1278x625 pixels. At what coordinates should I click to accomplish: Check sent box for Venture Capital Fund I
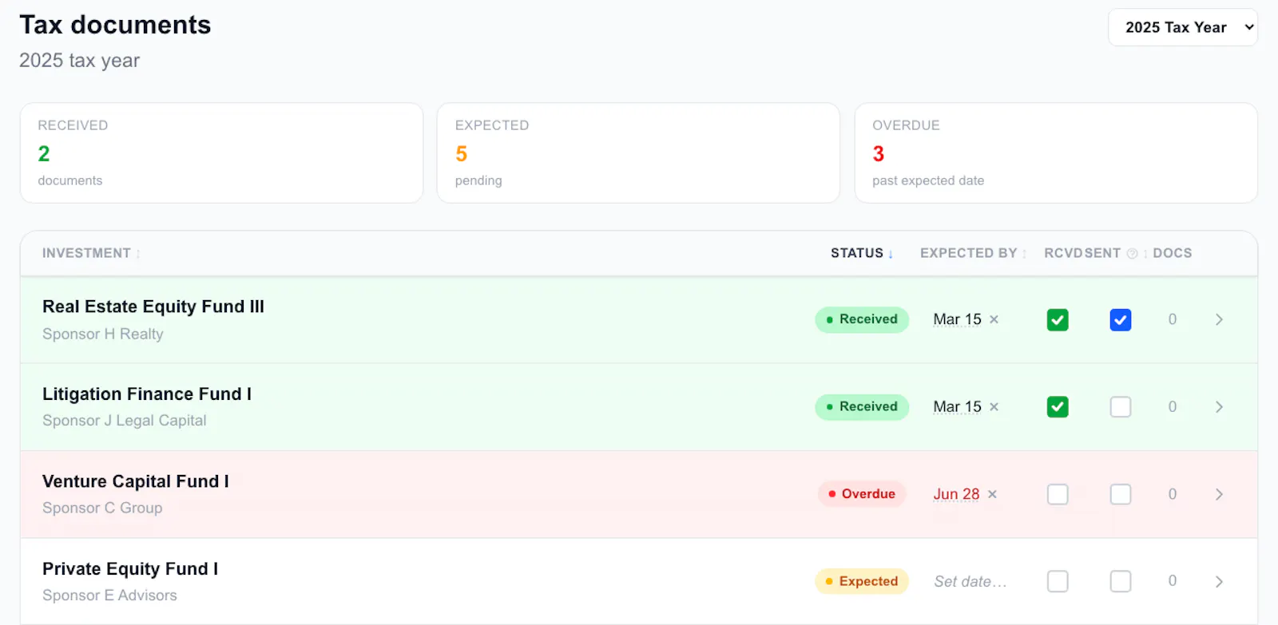(x=1121, y=494)
